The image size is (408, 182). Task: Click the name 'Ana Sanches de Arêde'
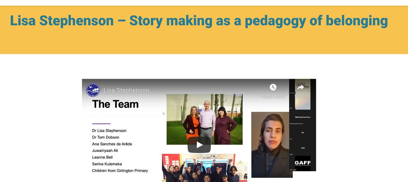[112, 144]
